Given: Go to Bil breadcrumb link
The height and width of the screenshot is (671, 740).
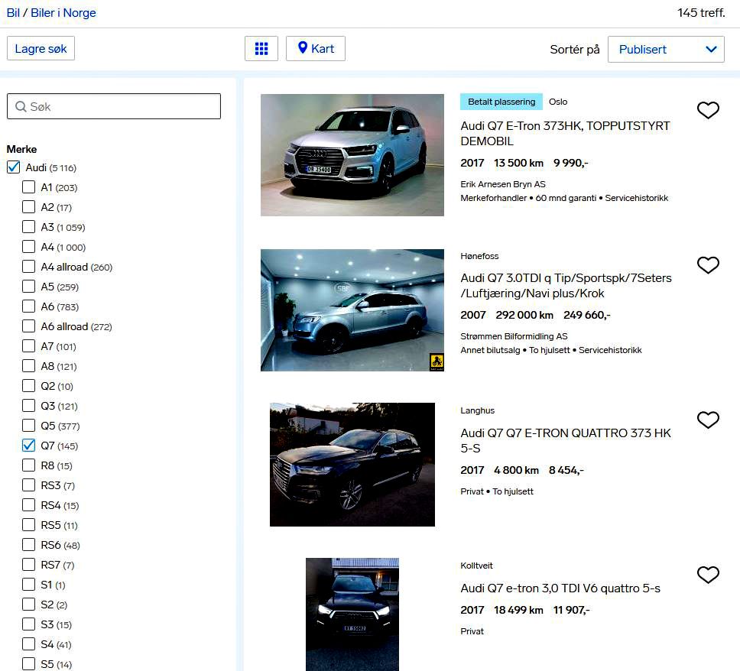Looking at the screenshot, I should [x=13, y=13].
